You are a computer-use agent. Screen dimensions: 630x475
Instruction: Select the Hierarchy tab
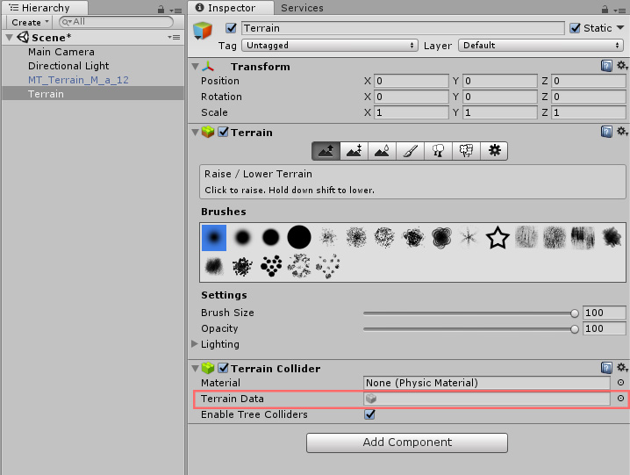tap(45, 8)
